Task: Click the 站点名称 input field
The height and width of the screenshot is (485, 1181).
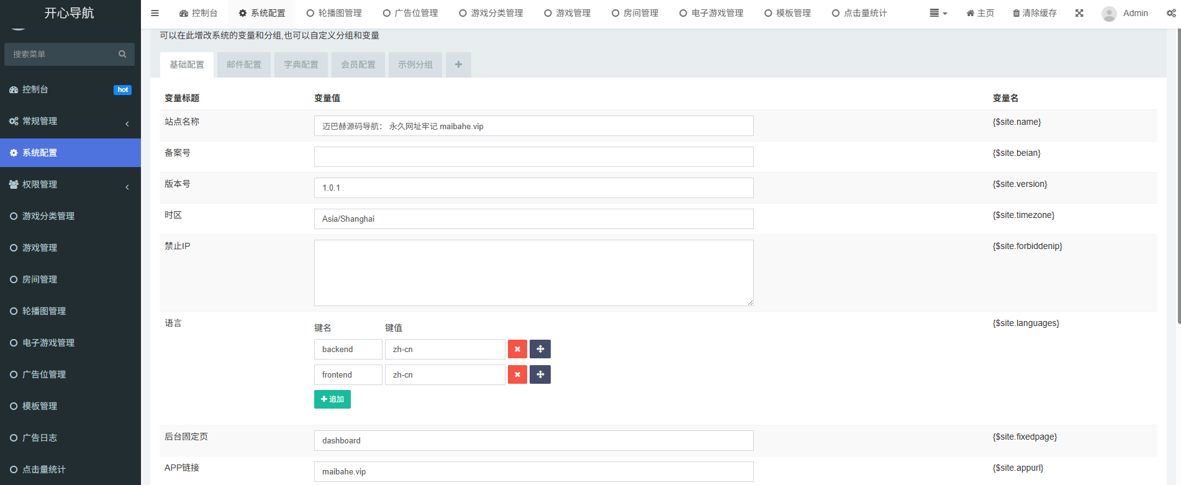Action: point(534,126)
